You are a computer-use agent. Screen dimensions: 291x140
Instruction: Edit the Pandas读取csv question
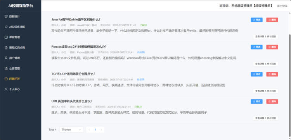(256, 47)
